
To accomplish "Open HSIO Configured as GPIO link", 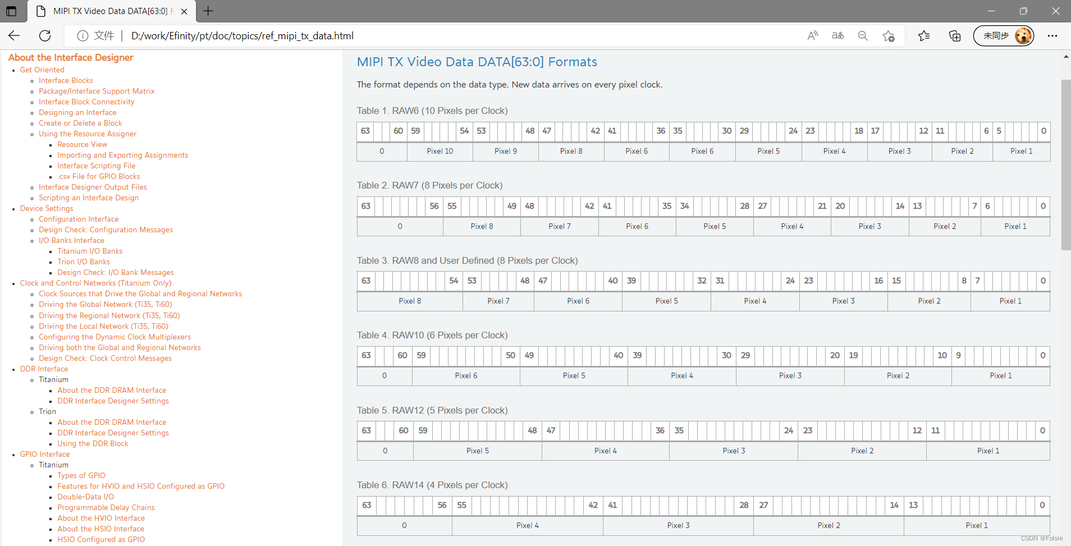I will coord(101,539).
